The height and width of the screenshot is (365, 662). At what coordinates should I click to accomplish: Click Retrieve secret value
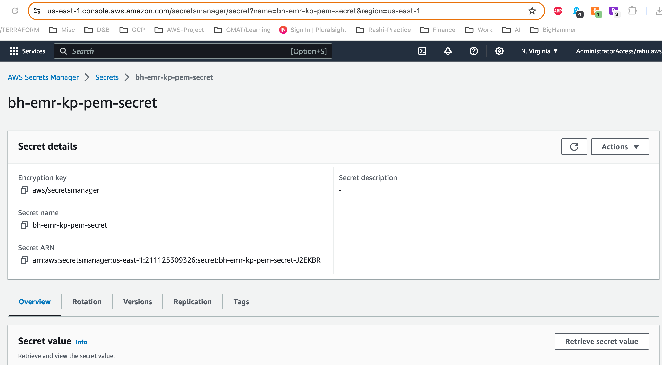602,341
